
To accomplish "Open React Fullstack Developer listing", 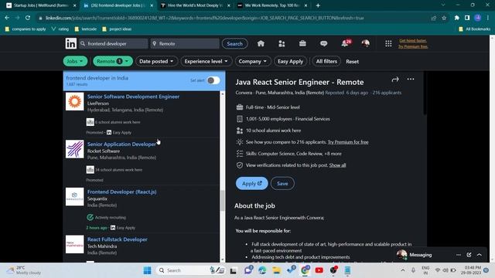I will 118,239.
